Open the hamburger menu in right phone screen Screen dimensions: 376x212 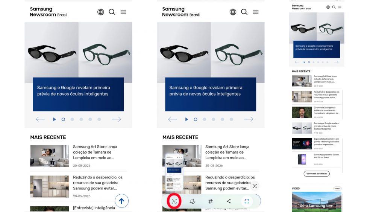pyautogui.click(x=340, y=7)
